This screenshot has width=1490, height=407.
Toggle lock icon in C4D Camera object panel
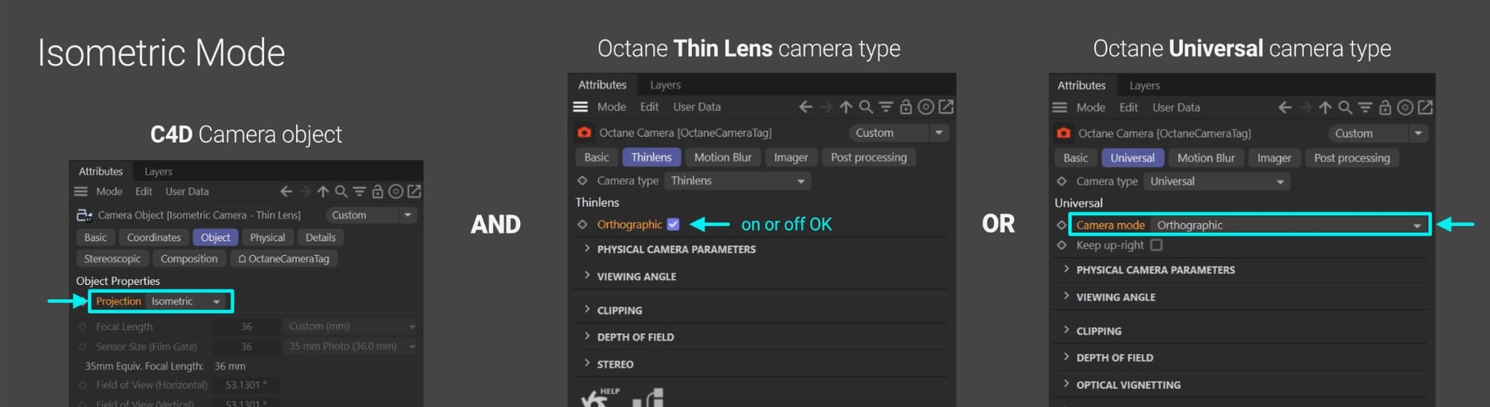point(378,191)
